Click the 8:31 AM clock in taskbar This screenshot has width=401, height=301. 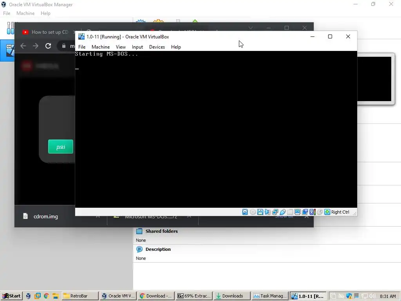coord(388,296)
